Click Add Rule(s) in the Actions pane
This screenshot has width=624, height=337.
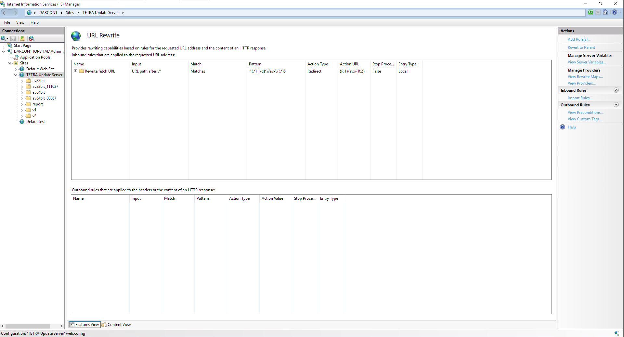click(579, 39)
